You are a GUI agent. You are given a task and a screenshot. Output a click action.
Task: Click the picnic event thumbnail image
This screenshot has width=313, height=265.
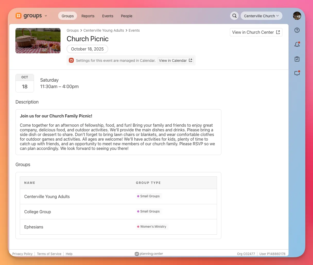pyautogui.click(x=38, y=41)
